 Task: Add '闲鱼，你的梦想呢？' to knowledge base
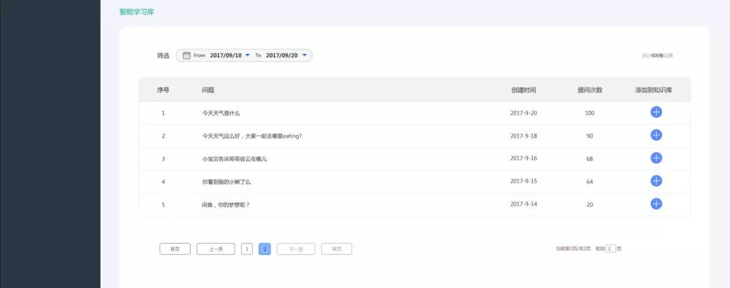click(x=656, y=204)
